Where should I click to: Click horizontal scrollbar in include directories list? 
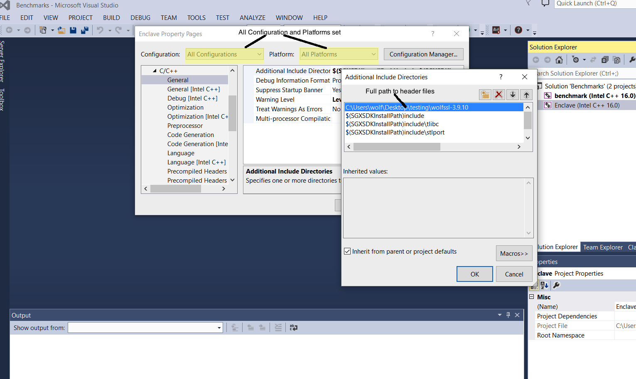[397, 147]
